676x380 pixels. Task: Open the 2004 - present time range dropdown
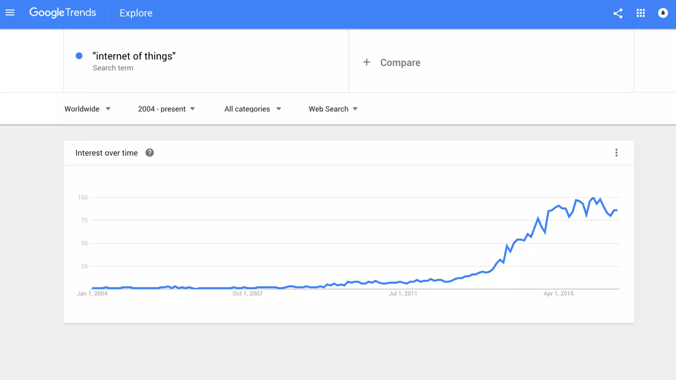[x=166, y=109]
